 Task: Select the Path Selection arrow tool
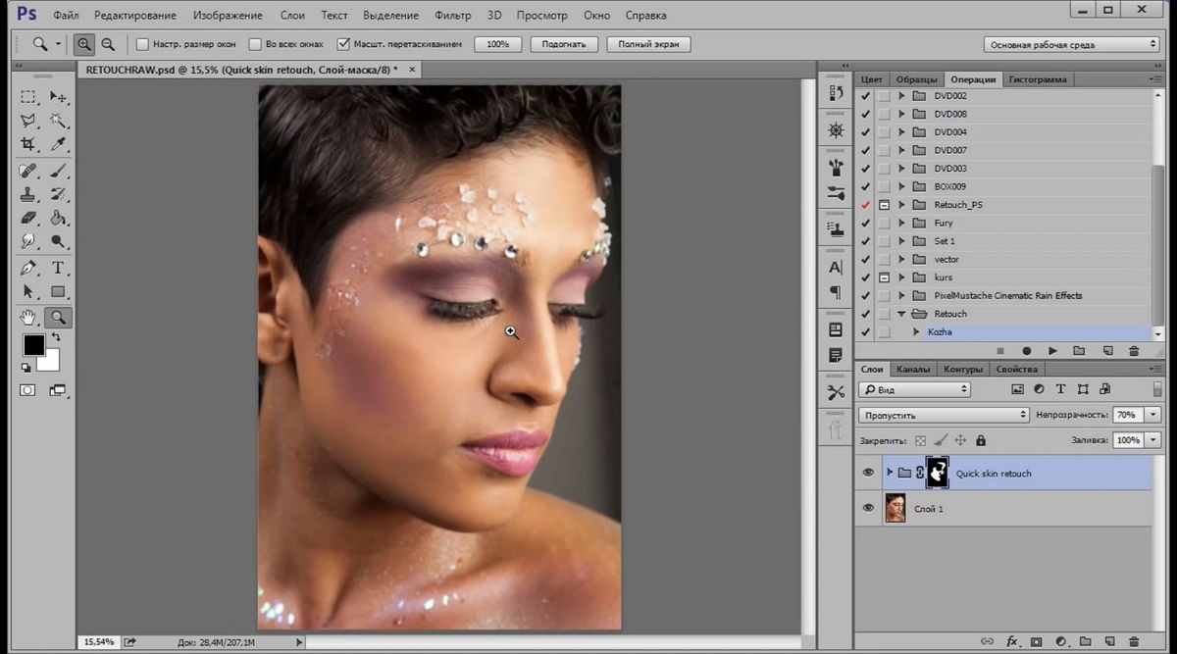pos(28,291)
